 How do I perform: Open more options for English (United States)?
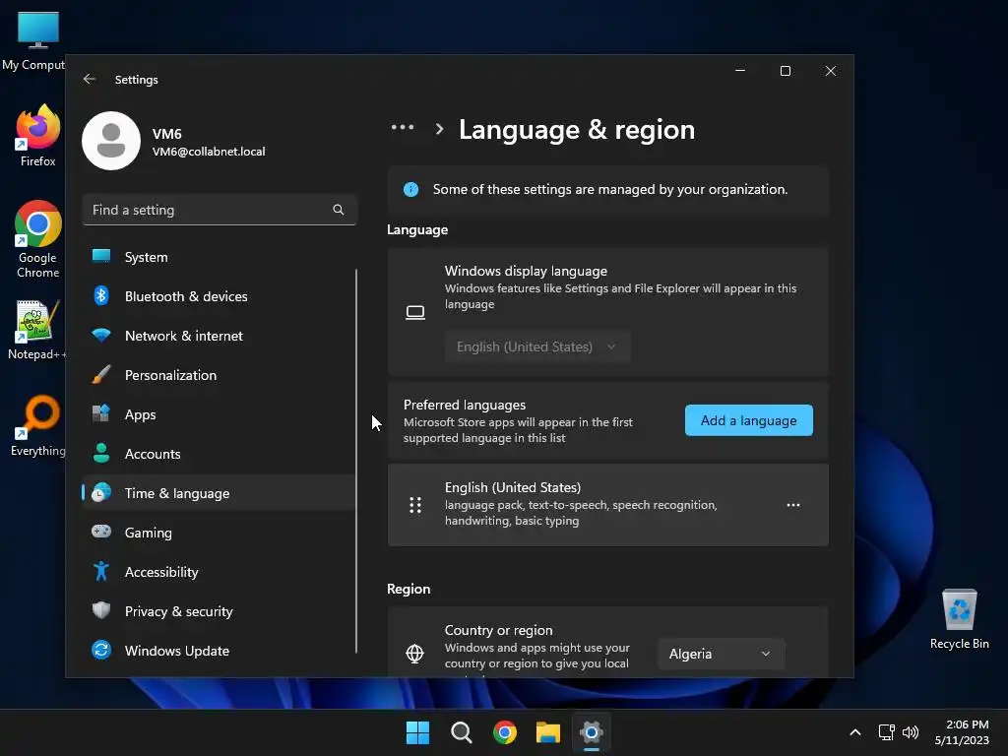pyautogui.click(x=793, y=505)
